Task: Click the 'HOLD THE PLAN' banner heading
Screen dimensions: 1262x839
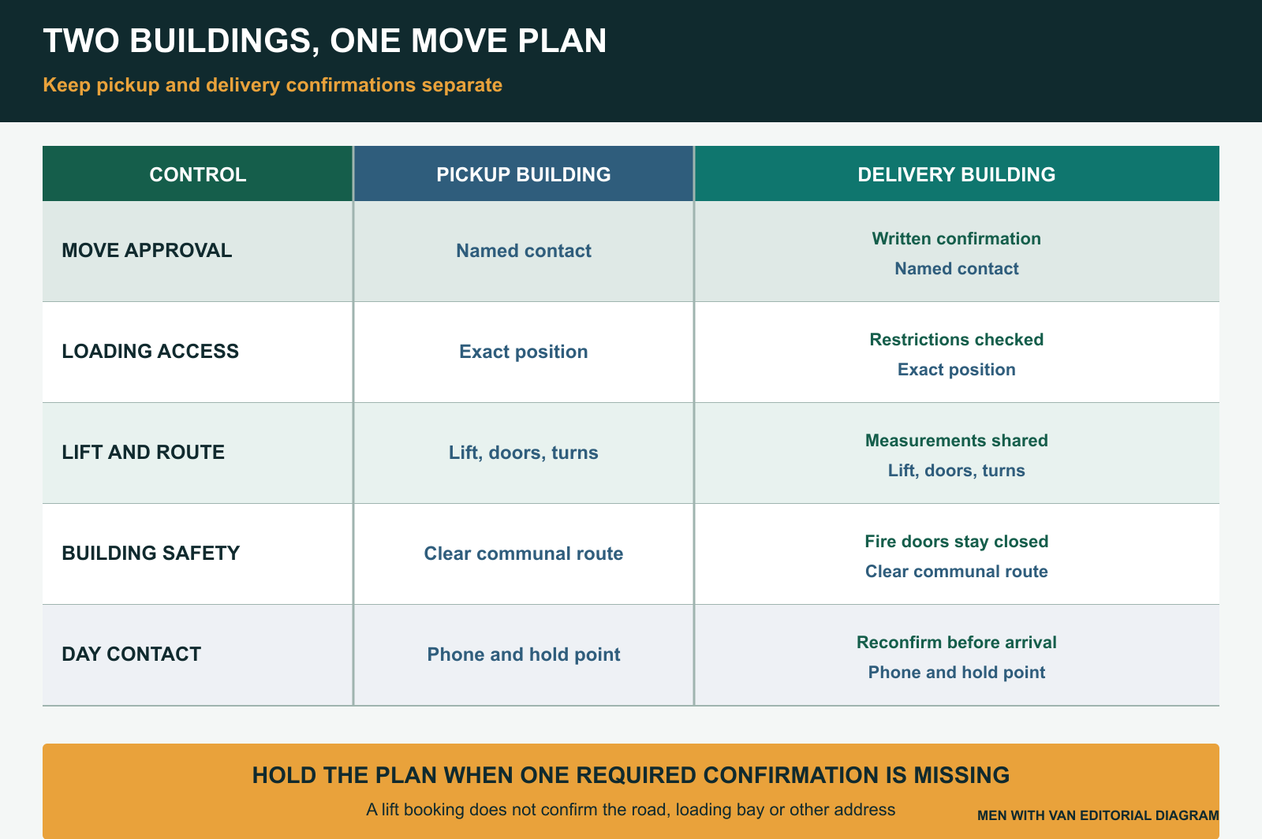Action: click(631, 775)
